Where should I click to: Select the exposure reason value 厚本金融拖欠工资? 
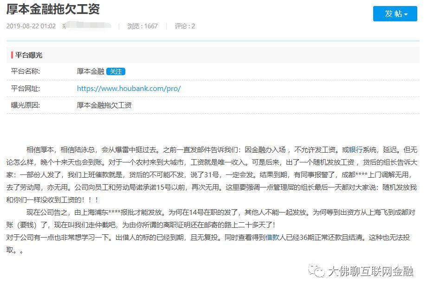pyautogui.click(x=104, y=105)
